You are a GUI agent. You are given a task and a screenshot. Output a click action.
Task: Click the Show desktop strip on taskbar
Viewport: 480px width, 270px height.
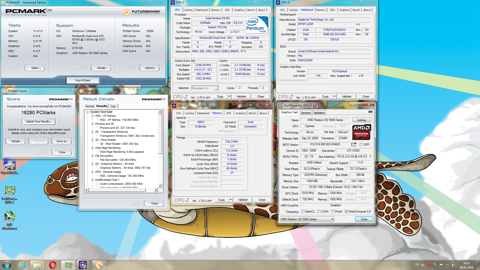point(478,265)
